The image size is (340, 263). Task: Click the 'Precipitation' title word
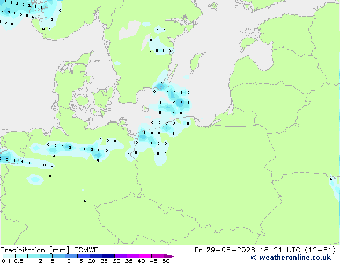point(23,250)
